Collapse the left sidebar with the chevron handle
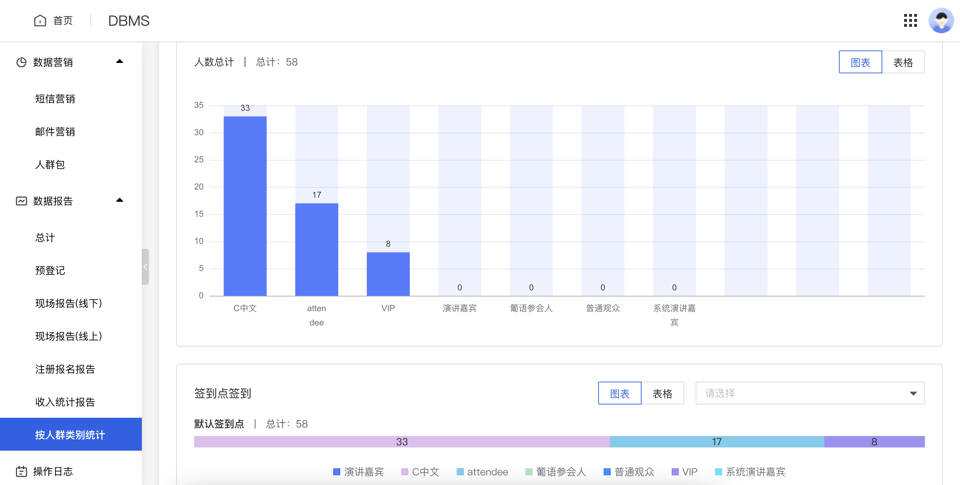Image resolution: width=960 pixels, height=485 pixels. point(145,266)
